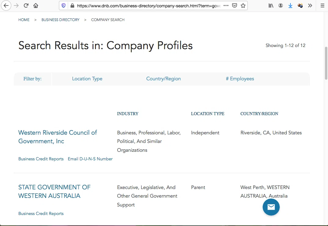Open the browser home page icon
The width and height of the screenshot is (328, 226).
[36, 5]
